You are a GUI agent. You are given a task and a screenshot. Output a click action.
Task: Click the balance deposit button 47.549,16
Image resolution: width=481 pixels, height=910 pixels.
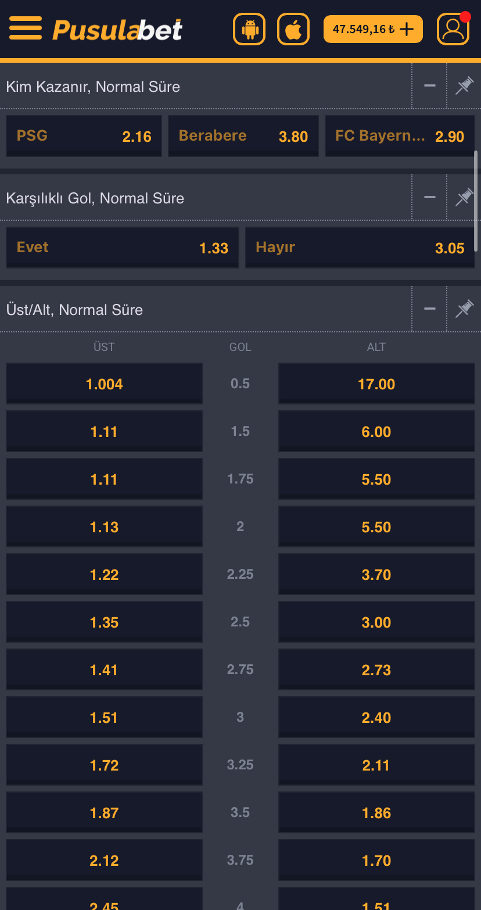pos(373,29)
